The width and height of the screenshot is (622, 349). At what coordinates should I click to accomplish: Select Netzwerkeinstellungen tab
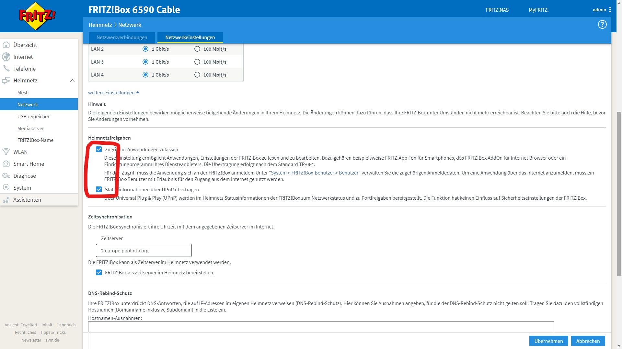click(x=190, y=37)
